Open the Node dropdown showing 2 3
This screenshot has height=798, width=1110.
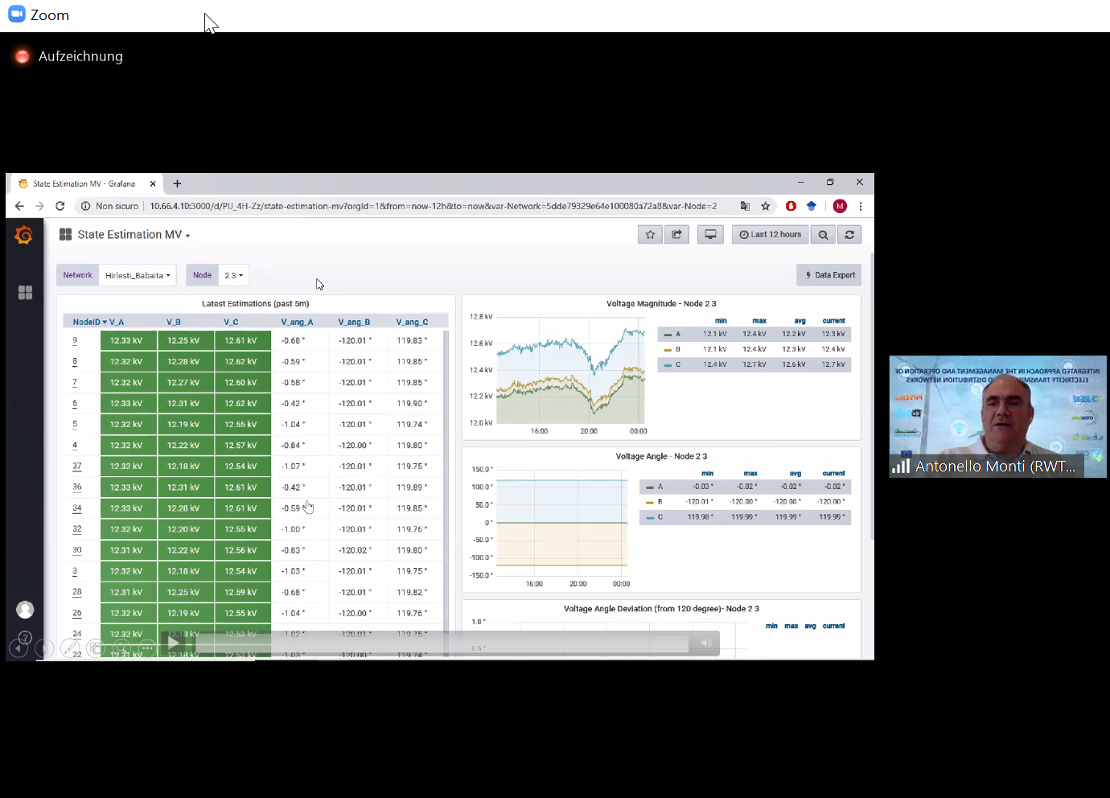pos(233,275)
